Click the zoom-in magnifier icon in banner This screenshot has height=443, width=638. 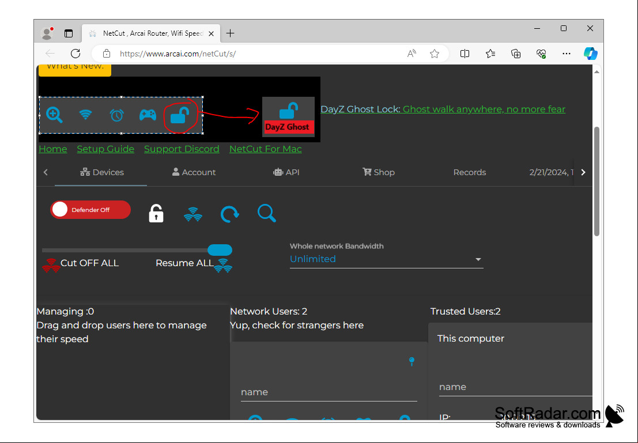click(x=54, y=115)
